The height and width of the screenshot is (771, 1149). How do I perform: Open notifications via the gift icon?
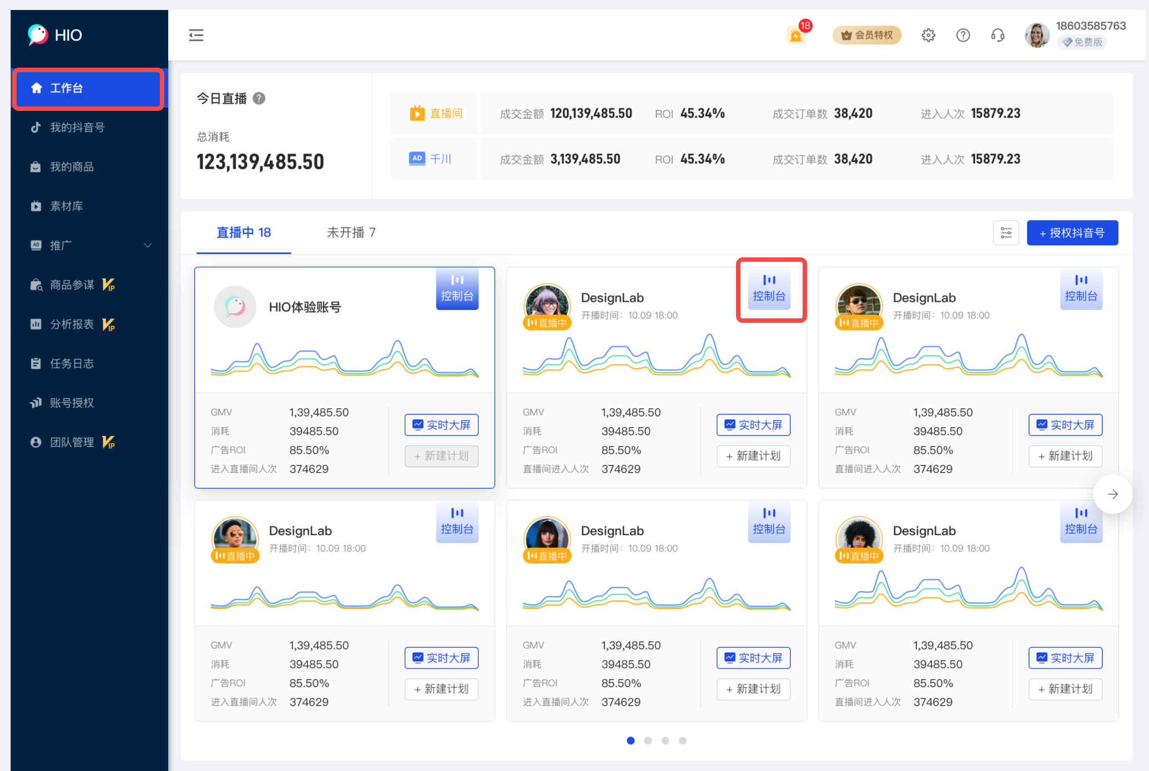(x=795, y=35)
